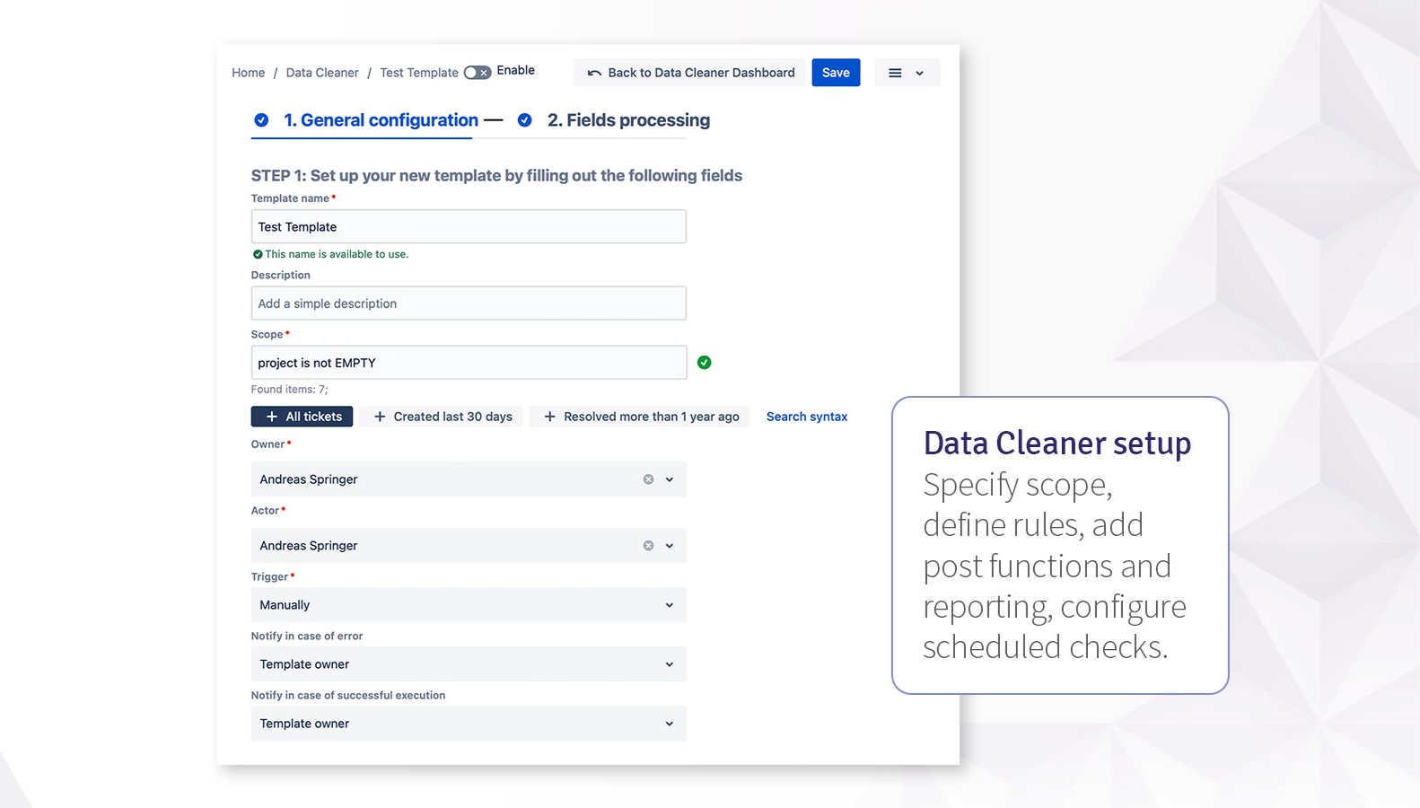
Task: Clear the Actor field selection
Action: (x=648, y=546)
